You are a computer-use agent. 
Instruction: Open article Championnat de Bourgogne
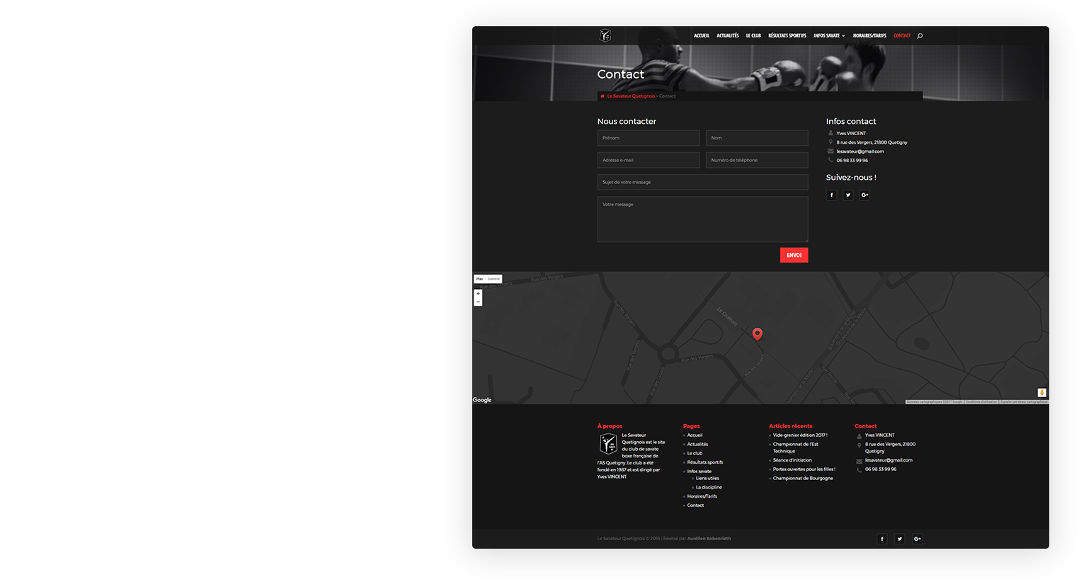(x=803, y=479)
